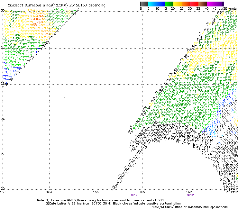Click the brown 35-40 knots color band
238x209 pixels.
tap(203, 4)
